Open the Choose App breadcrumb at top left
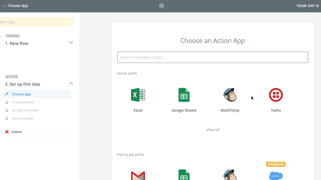This screenshot has width=321, height=180. pos(18,5)
